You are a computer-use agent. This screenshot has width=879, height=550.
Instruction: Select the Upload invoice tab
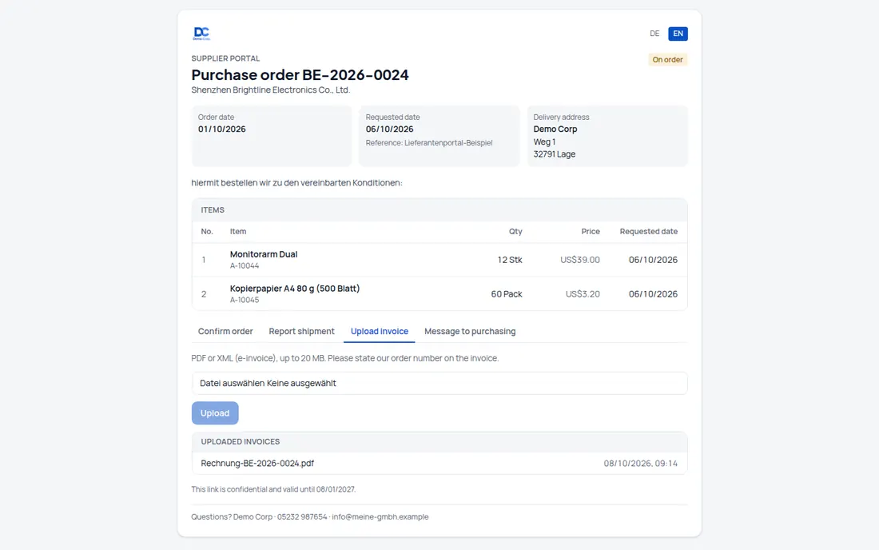380,331
